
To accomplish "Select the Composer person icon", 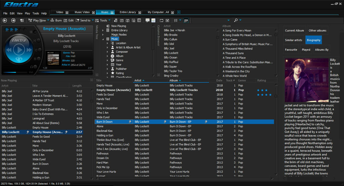I will click(x=113, y=52).
